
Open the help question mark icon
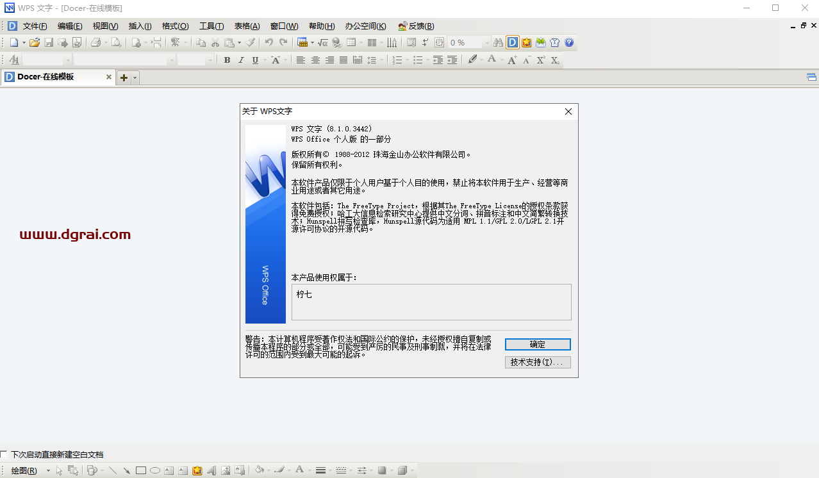pos(568,43)
